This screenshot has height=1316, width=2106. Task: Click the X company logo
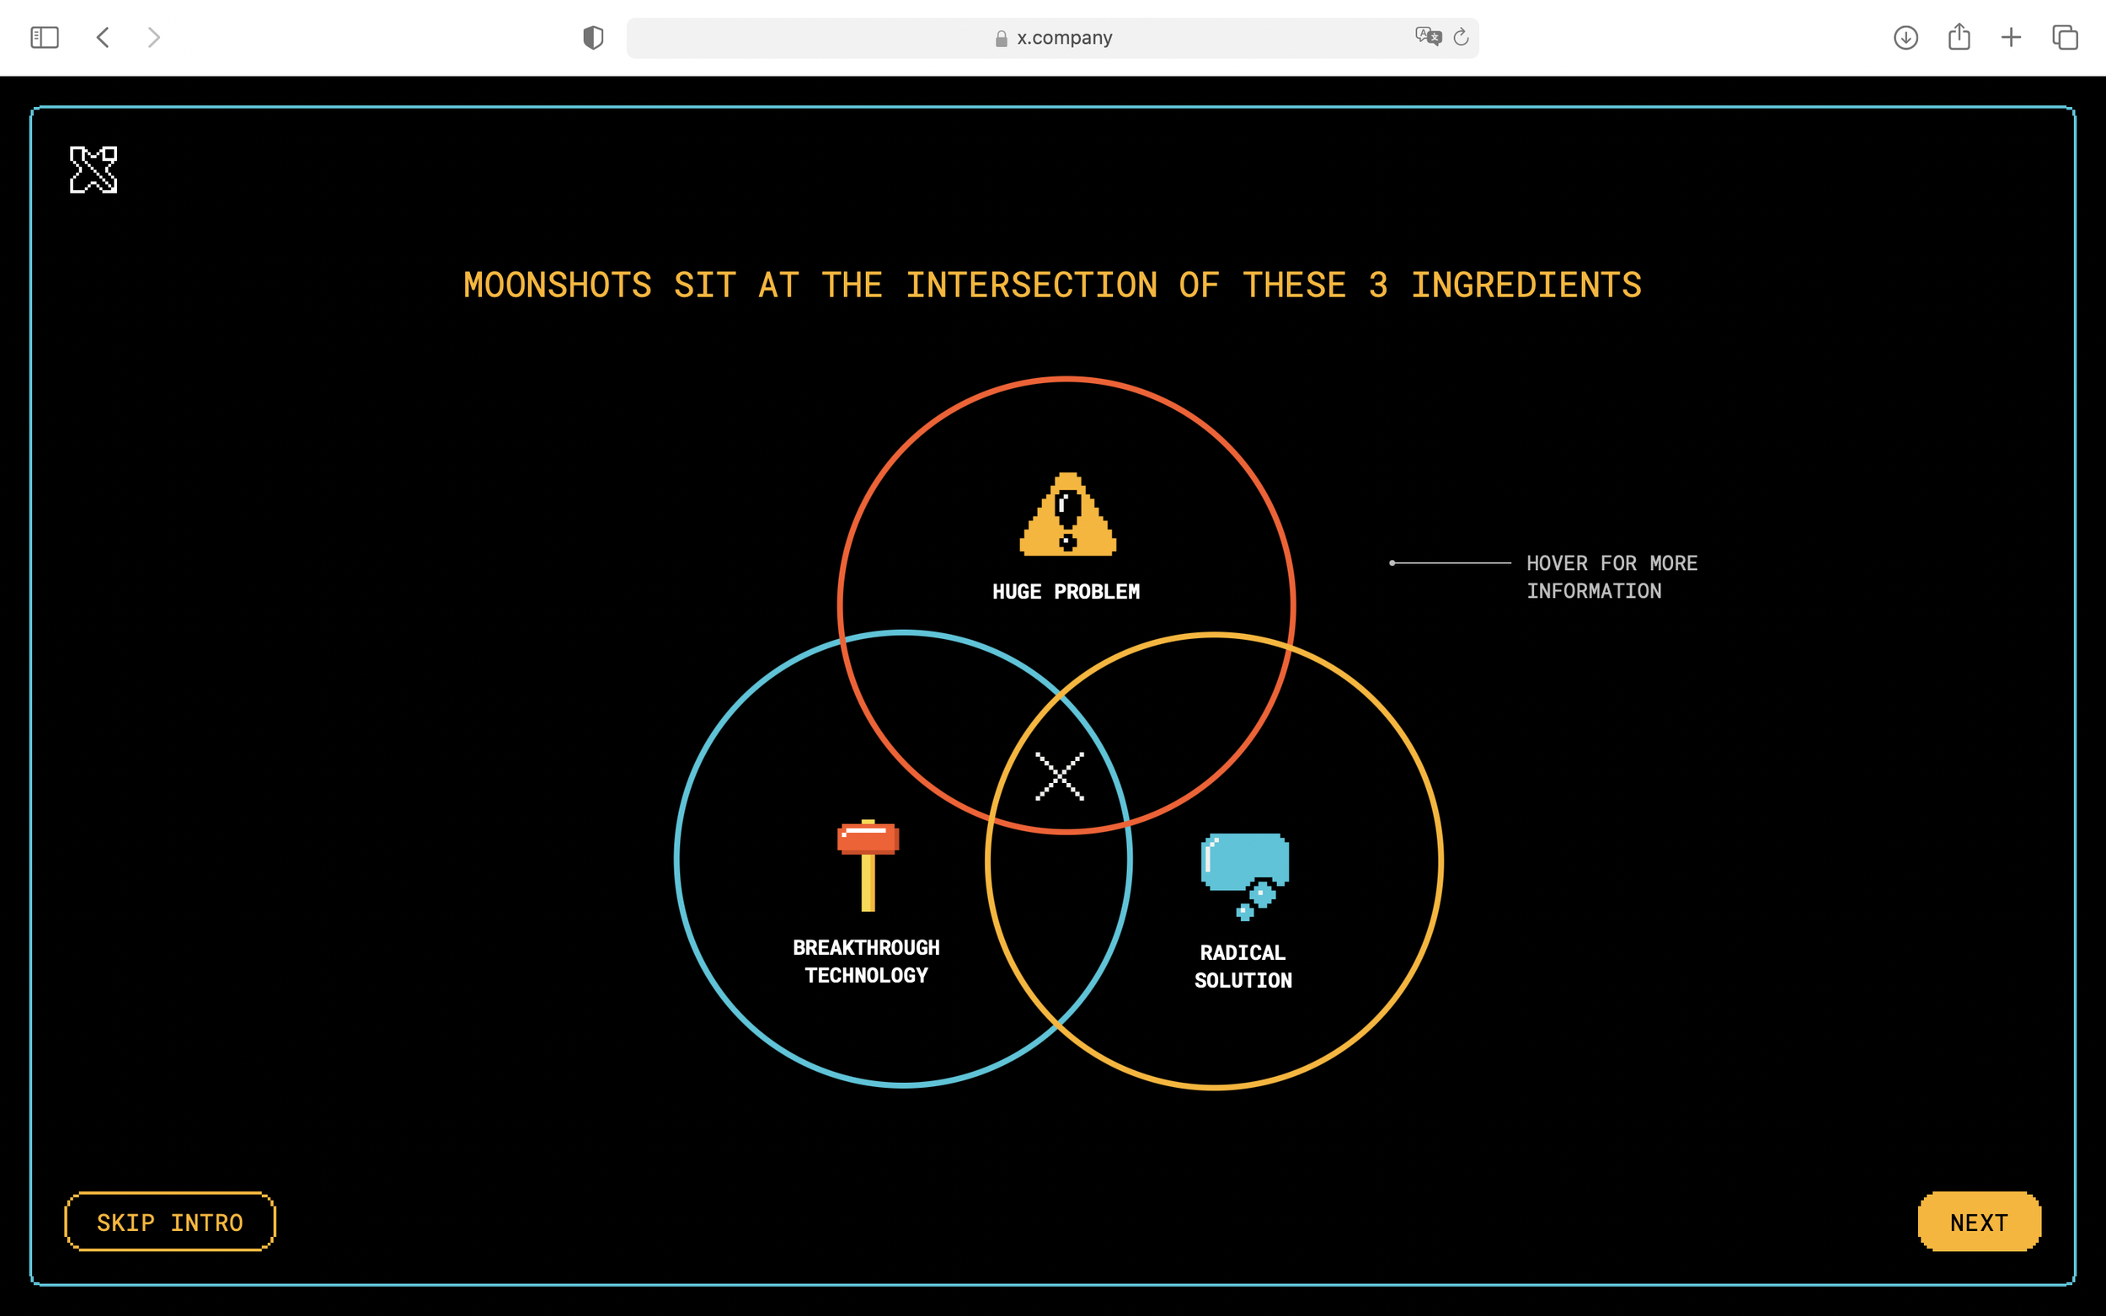click(94, 170)
